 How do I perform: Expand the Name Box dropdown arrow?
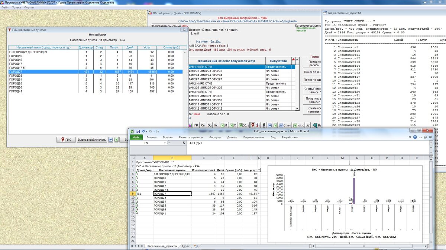point(165,143)
